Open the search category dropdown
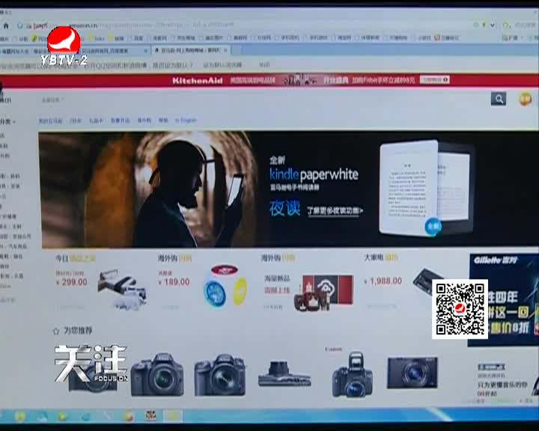The image size is (539, 431). pyautogui.click(x=52, y=100)
